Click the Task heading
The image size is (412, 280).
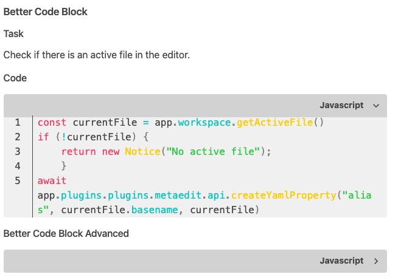point(13,34)
